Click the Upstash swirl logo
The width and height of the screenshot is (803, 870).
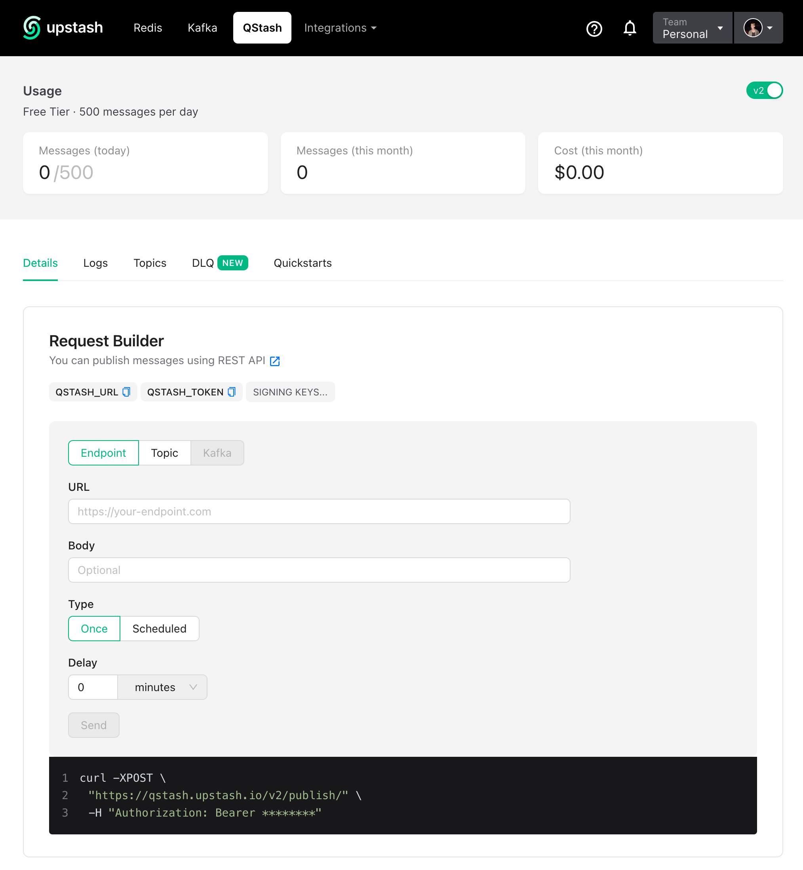30,28
